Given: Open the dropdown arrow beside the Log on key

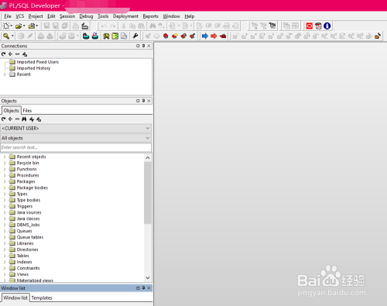Looking at the screenshot, I should tap(12, 36).
